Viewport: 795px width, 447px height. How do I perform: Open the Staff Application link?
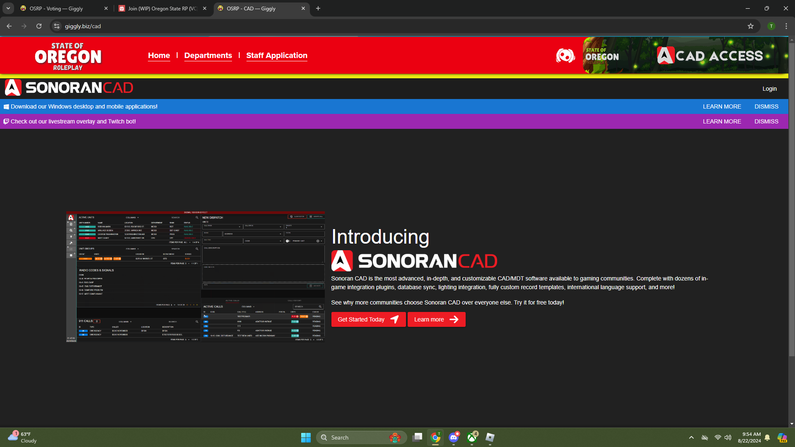tap(277, 56)
